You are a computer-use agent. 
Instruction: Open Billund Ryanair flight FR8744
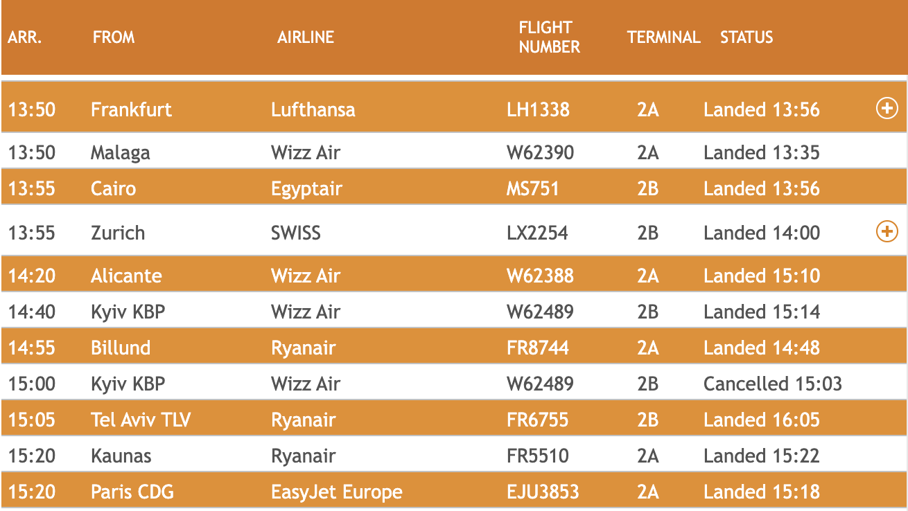click(x=454, y=348)
